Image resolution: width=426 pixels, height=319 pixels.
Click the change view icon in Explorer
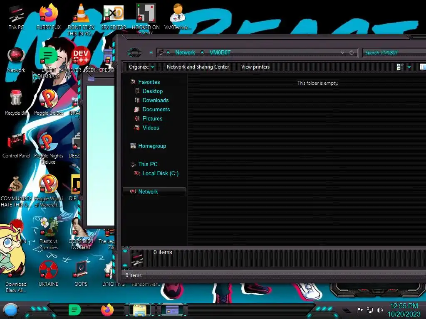pyautogui.click(x=400, y=67)
